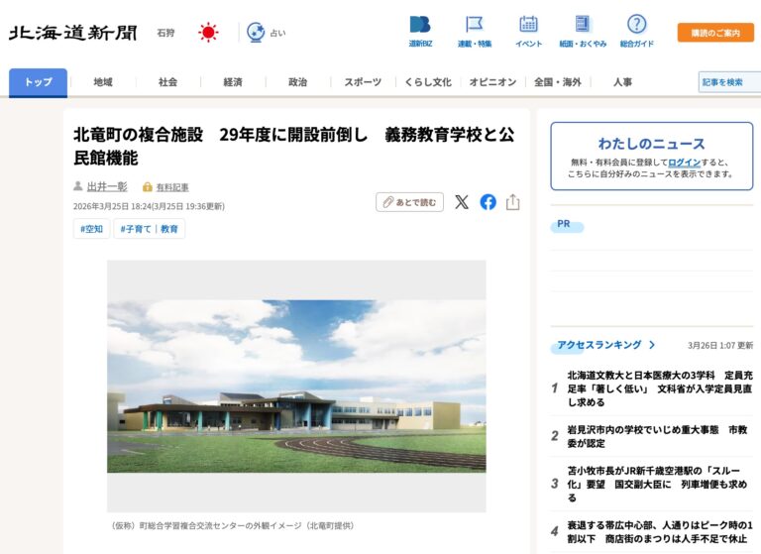
Task: Expand アクセスランキング chevron
Action: pyautogui.click(x=651, y=345)
